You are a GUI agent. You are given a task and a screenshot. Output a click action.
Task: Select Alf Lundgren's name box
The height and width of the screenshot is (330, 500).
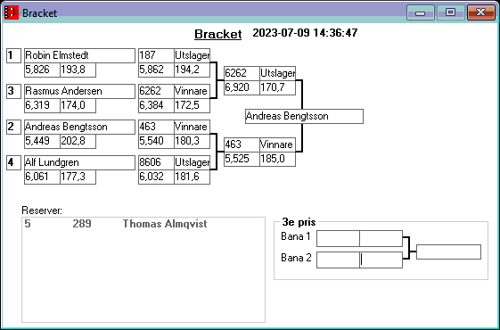[x=79, y=162]
